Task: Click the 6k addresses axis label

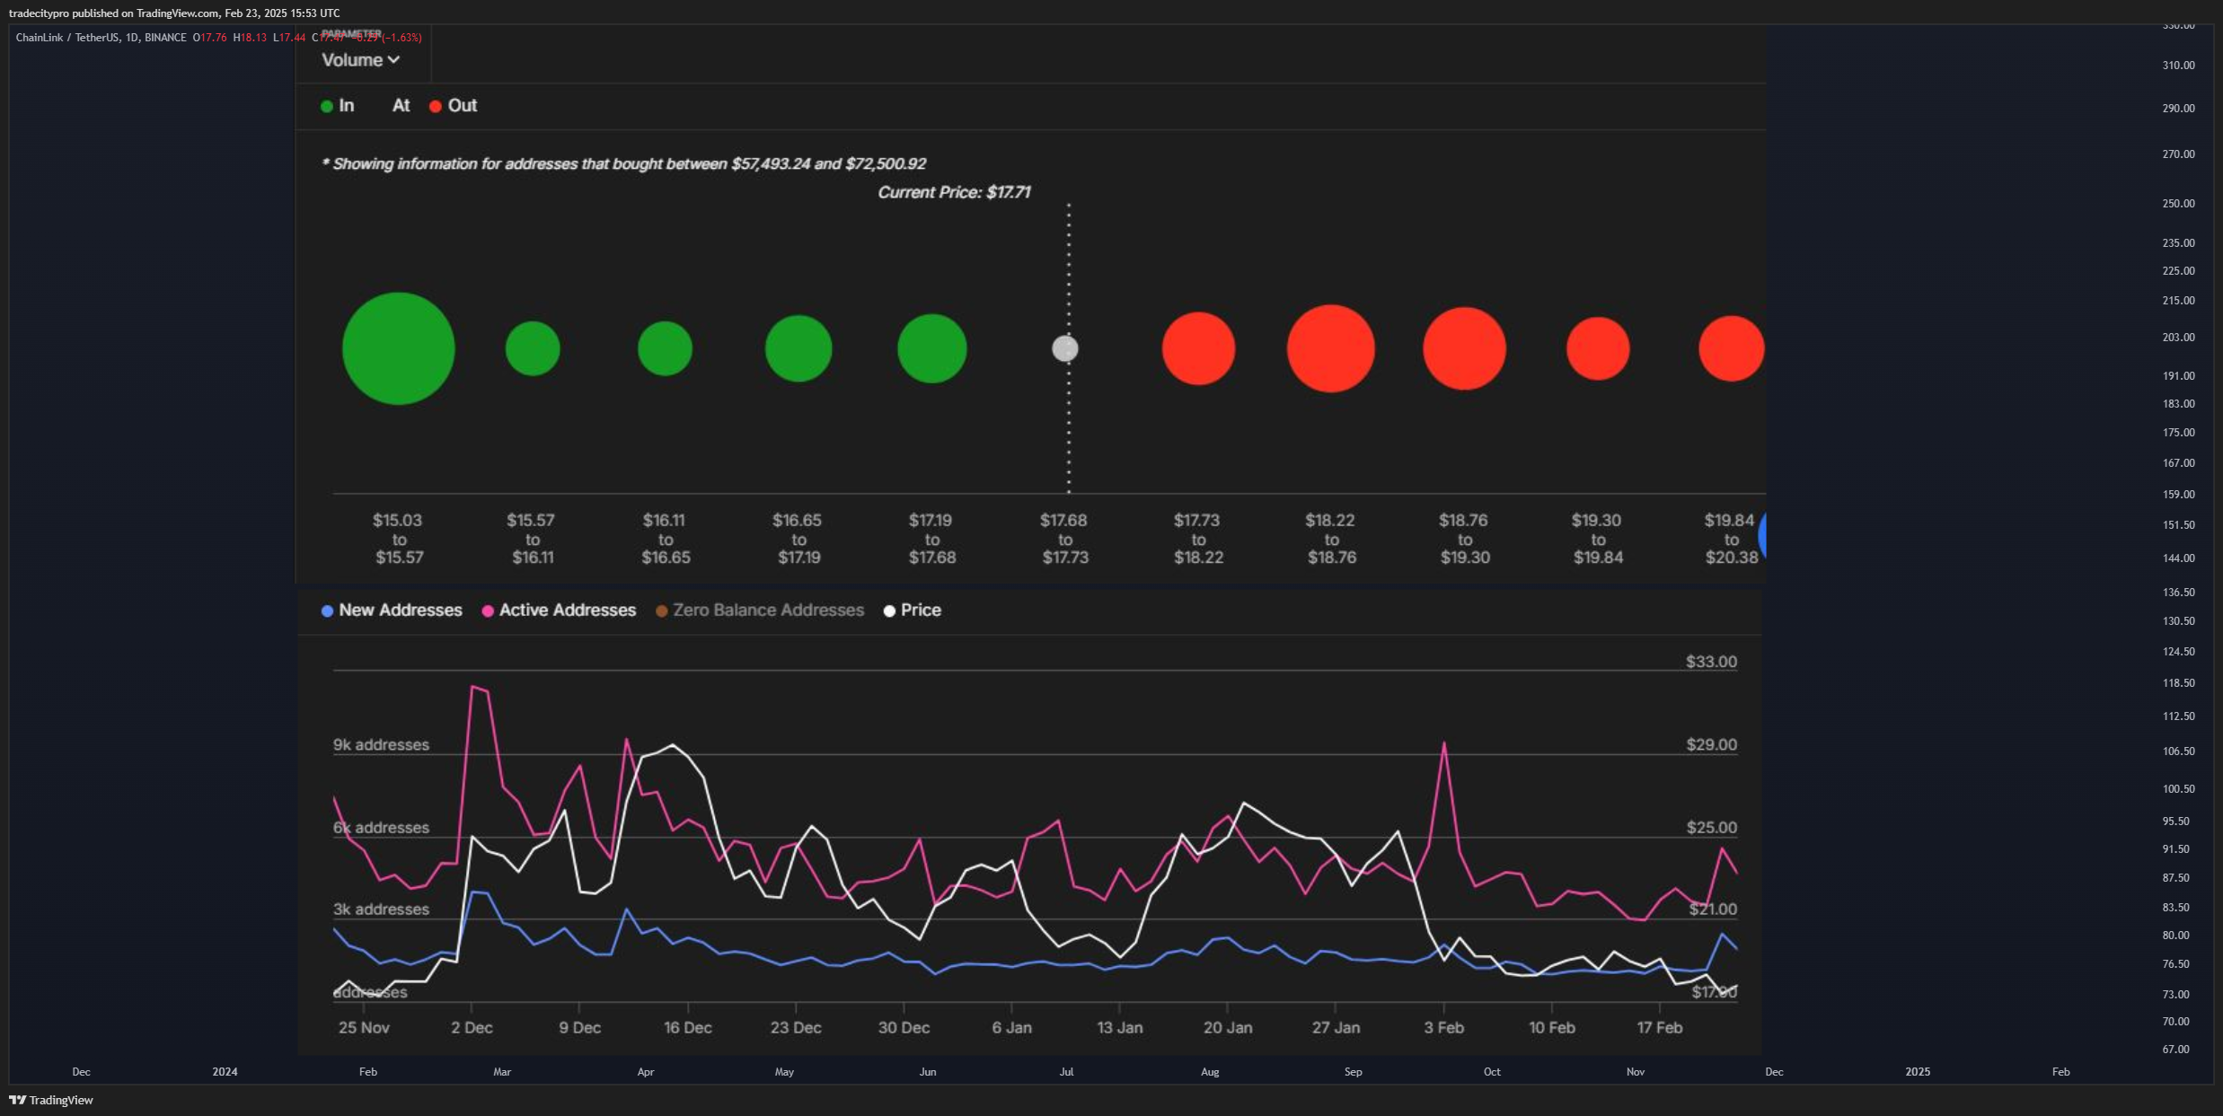Action: pyautogui.click(x=381, y=828)
